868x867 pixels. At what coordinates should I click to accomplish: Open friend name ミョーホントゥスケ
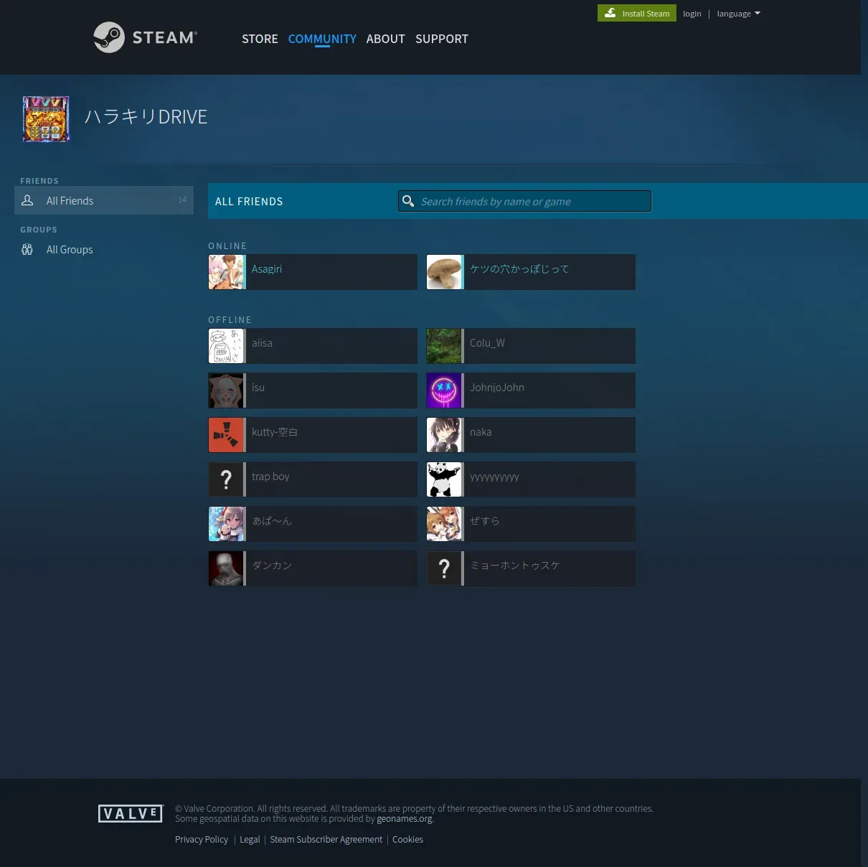pos(515,565)
